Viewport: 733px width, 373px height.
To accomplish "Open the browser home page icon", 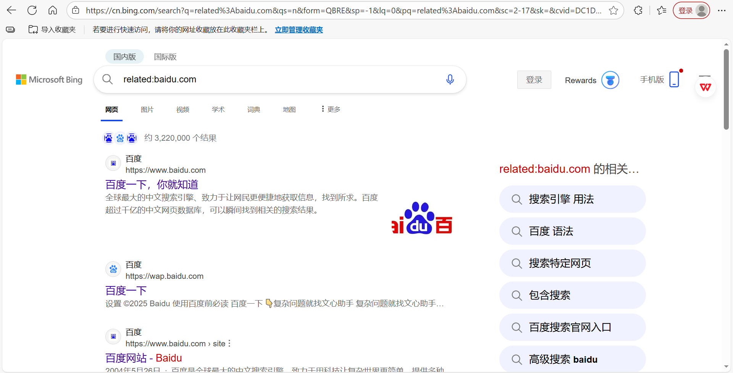I will pos(53,10).
